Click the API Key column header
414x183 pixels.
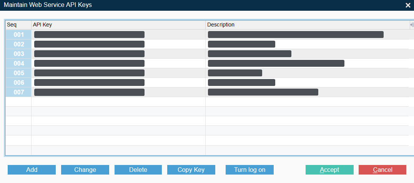pos(118,25)
